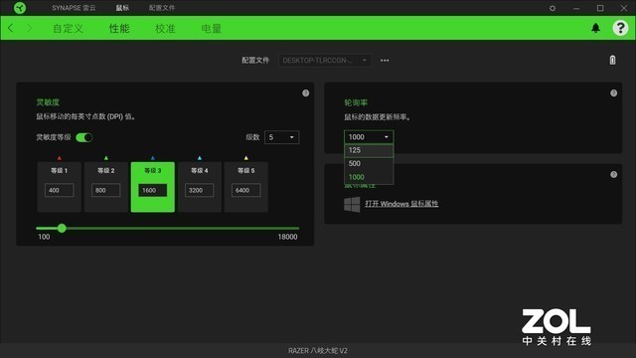Open profile options three-dot menu
Viewport: 636px width, 358px height.
tap(385, 61)
